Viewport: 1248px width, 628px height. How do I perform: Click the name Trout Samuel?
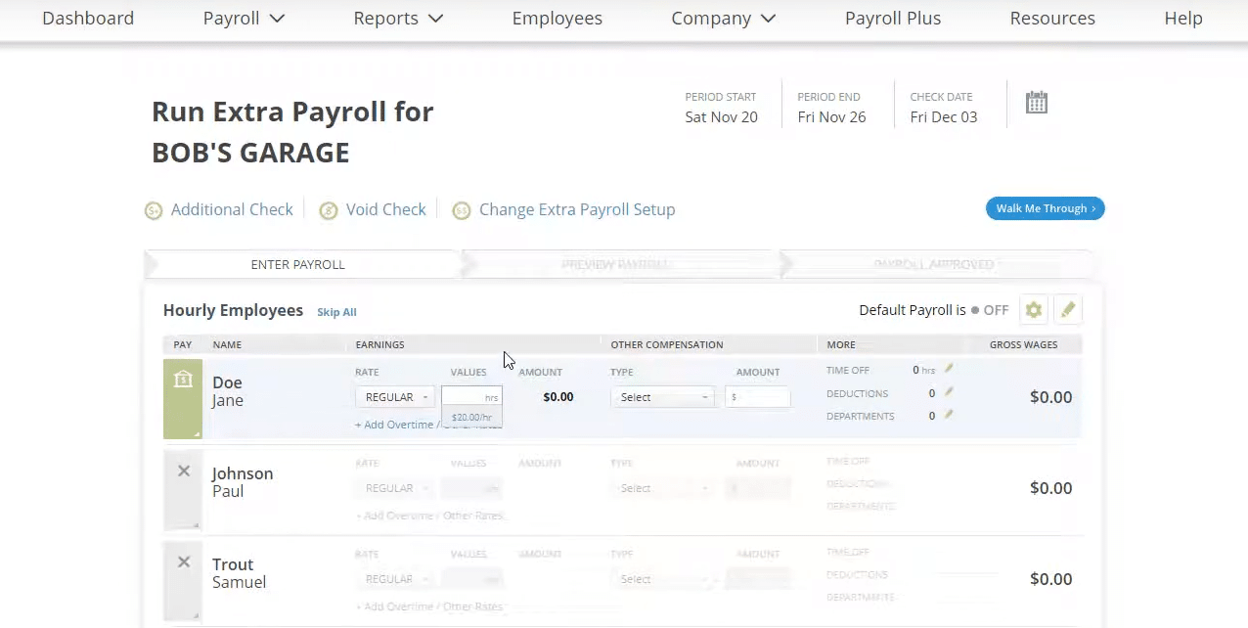(x=239, y=573)
